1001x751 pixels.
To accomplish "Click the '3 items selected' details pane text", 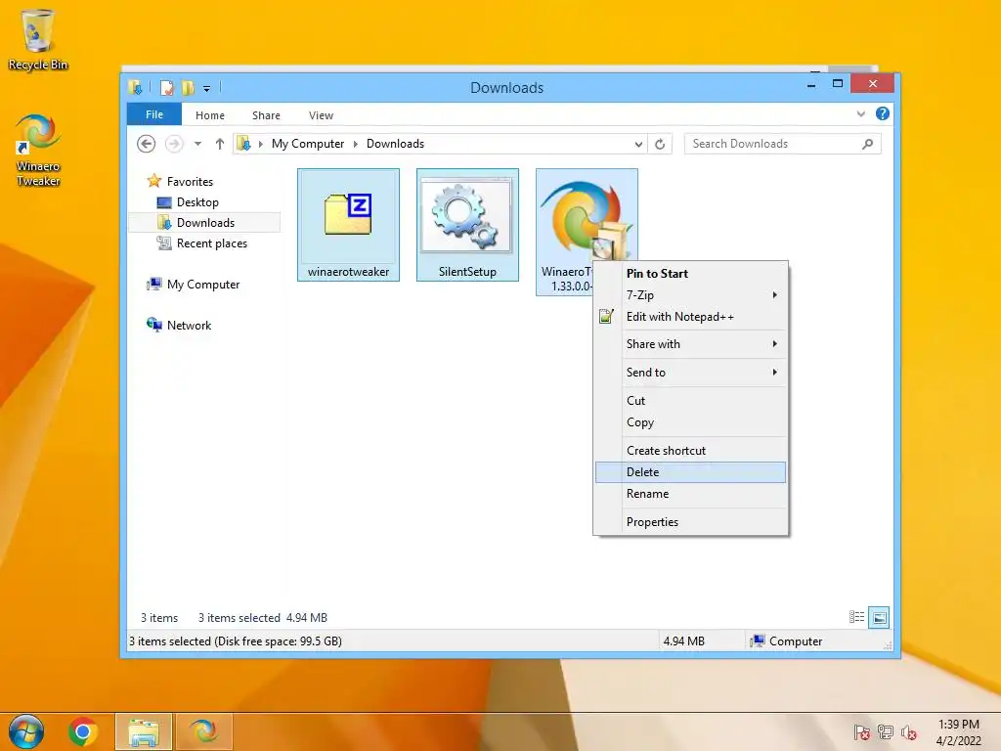I will coord(239,618).
